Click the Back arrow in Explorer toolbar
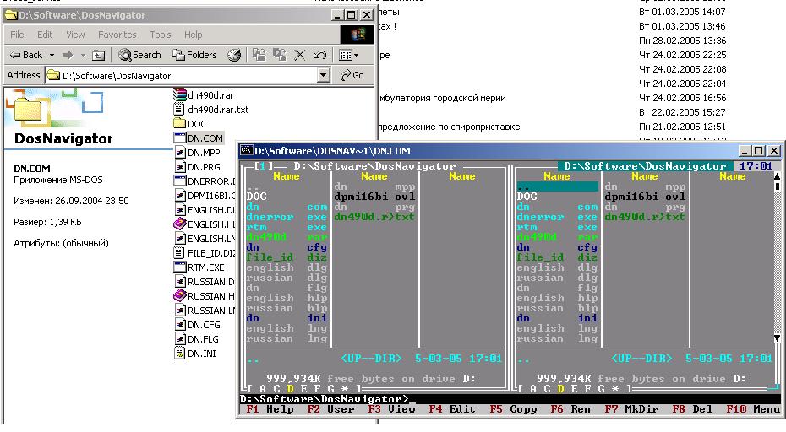Viewport: 786px width, 432px height. (26, 55)
